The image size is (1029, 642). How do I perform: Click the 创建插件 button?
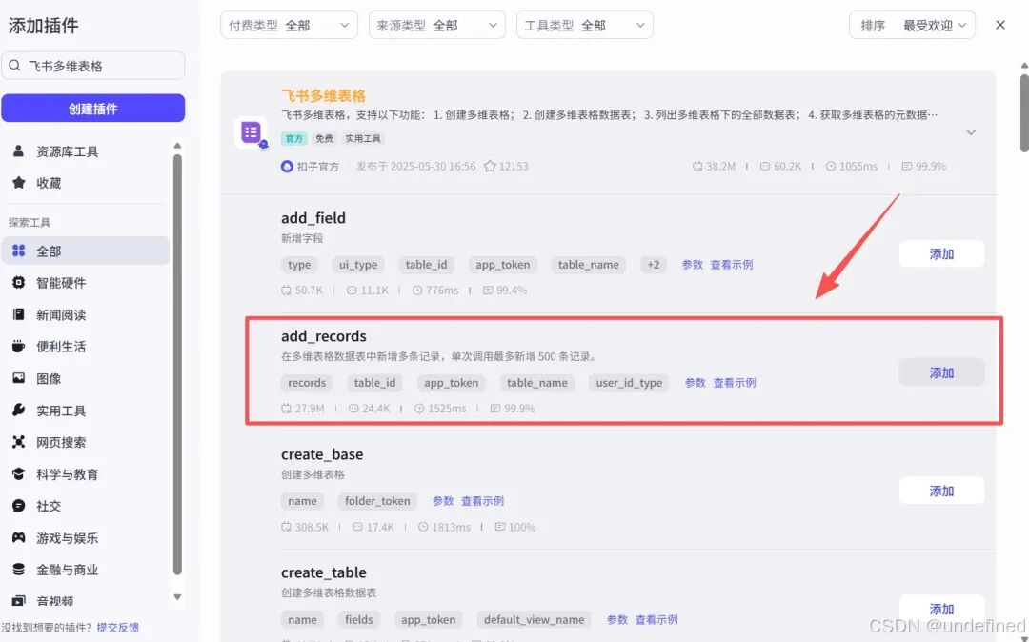coord(93,109)
